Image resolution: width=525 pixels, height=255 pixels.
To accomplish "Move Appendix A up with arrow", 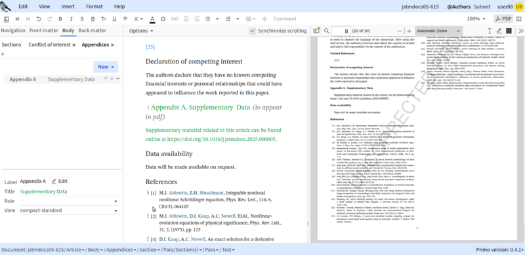I will tap(106, 79).
